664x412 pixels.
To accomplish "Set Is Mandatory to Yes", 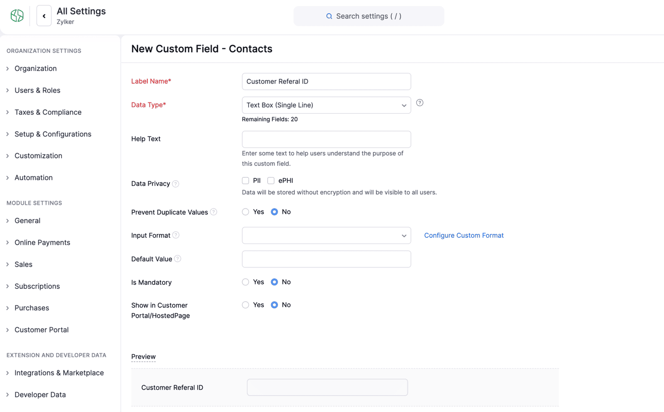I will click(x=246, y=282).
